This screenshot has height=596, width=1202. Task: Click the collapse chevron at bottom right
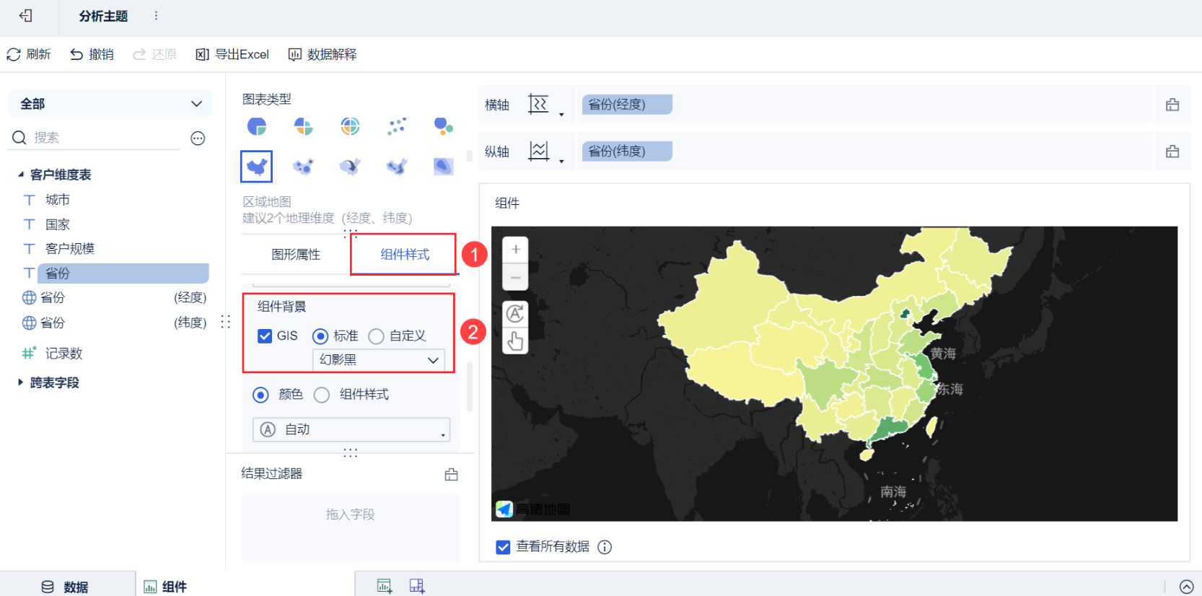coord(1186,587)
